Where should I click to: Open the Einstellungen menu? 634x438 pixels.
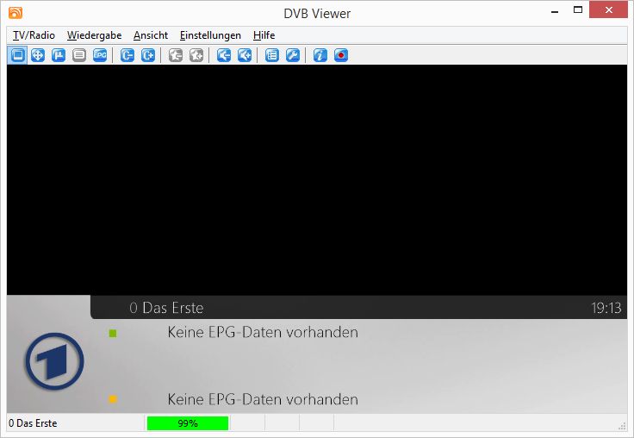pyautogui.click(x=210, y=35)
